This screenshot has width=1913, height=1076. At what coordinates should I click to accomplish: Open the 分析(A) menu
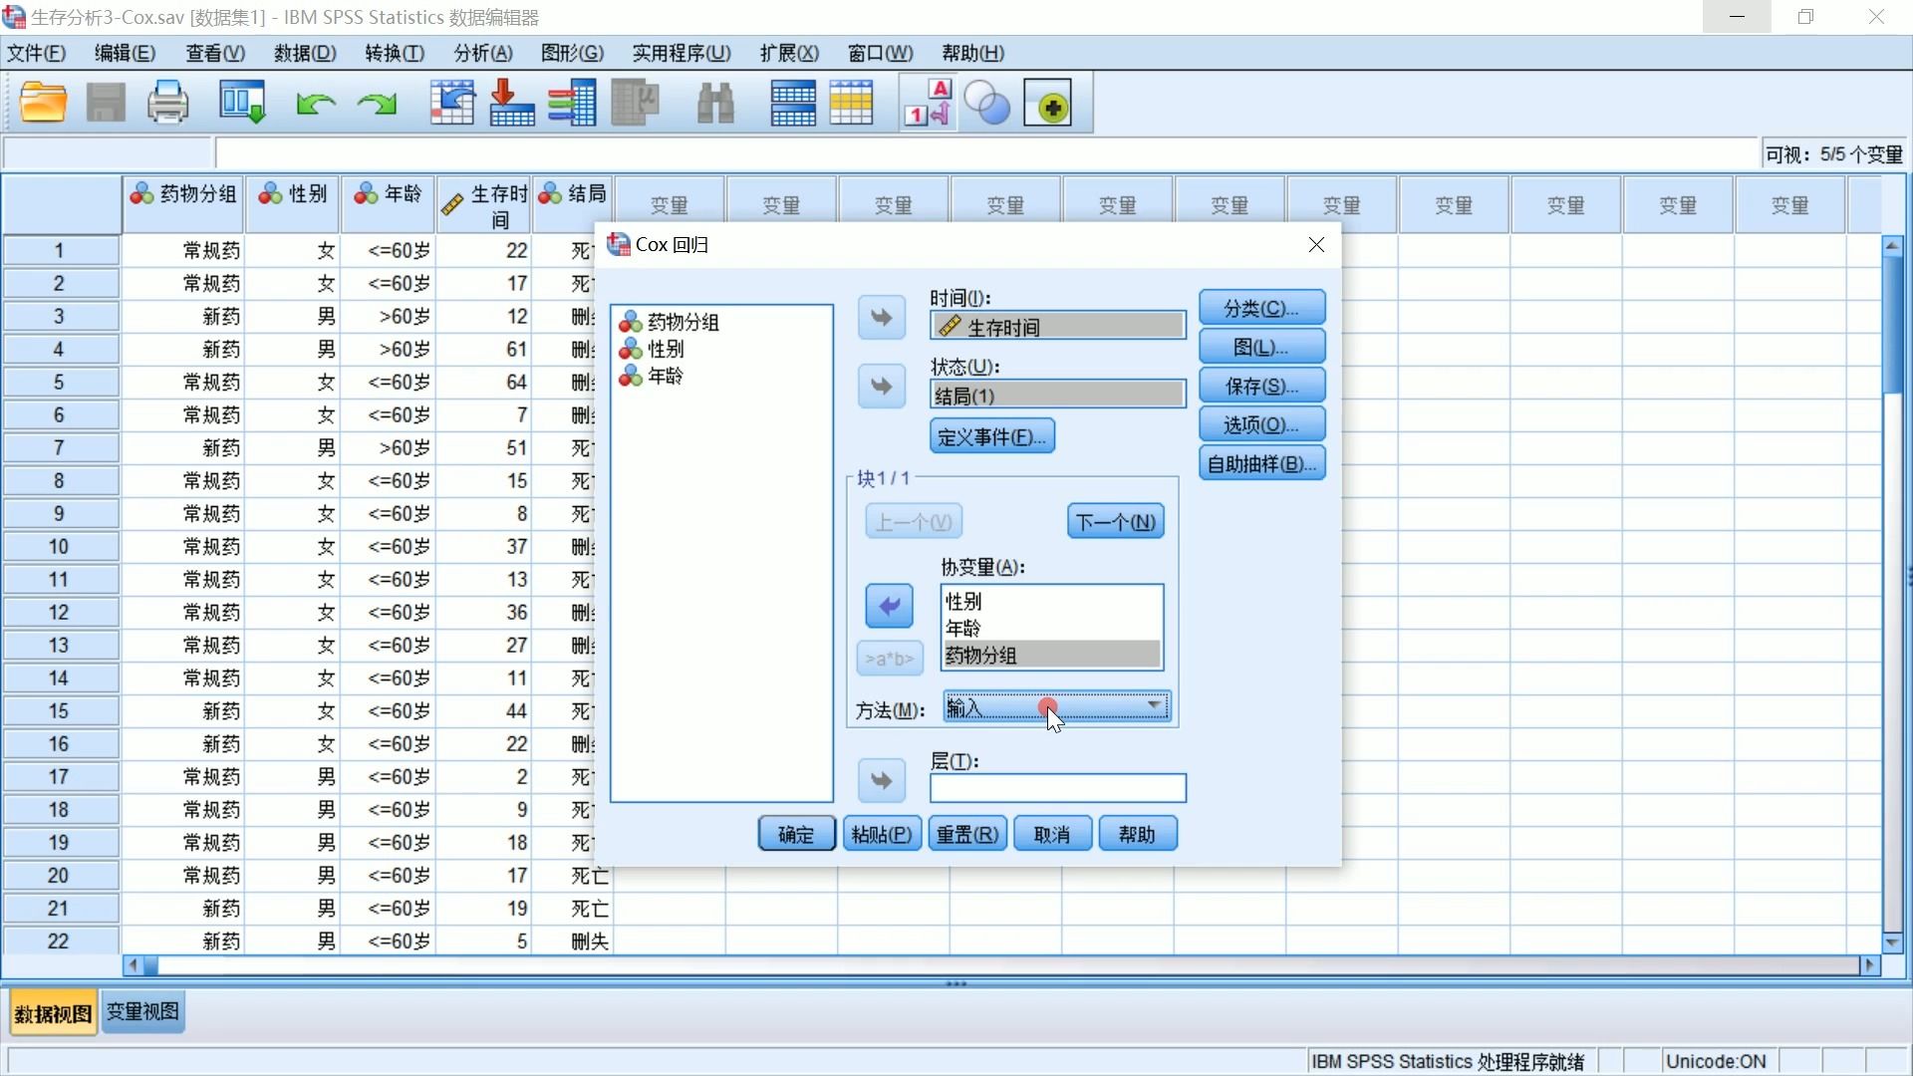point(481,53)
